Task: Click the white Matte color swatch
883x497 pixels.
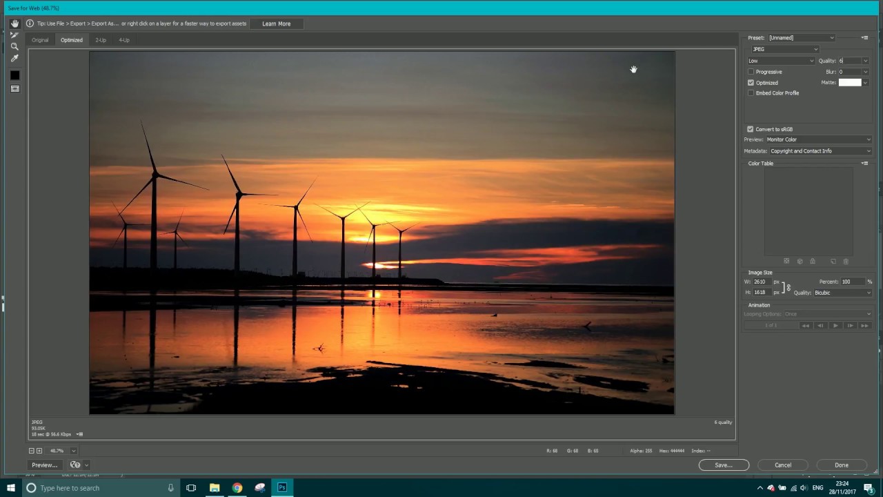Action: coord(849,83)
